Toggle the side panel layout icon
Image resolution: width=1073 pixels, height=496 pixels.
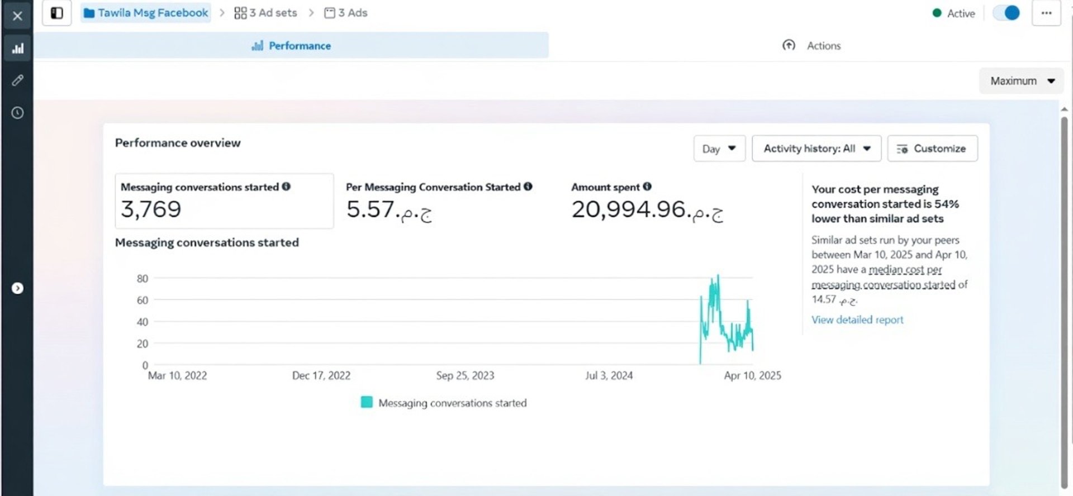tap(56, 13)
